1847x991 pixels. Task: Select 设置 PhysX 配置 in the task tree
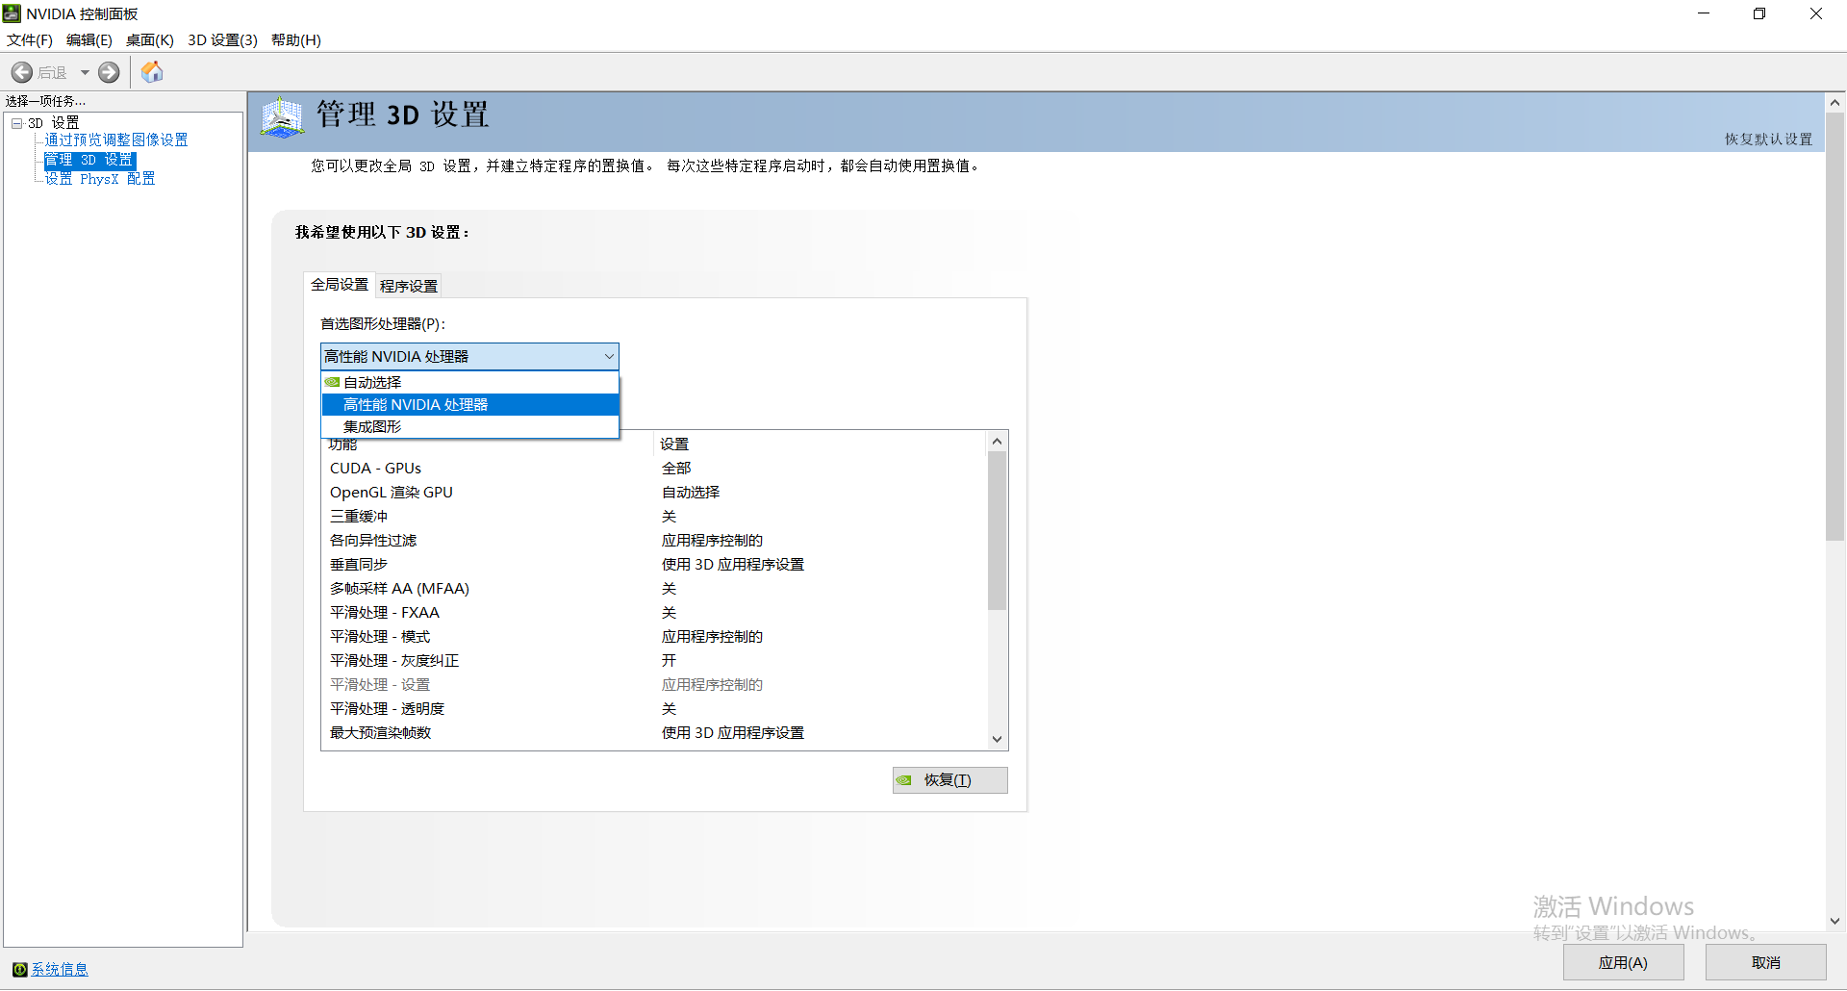[100, 179]
